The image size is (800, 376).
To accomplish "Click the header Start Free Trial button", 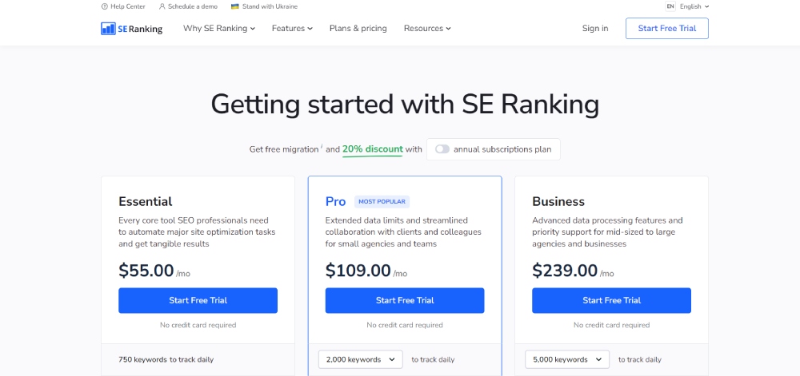I will pyautogui.click(x=667, y=29).
